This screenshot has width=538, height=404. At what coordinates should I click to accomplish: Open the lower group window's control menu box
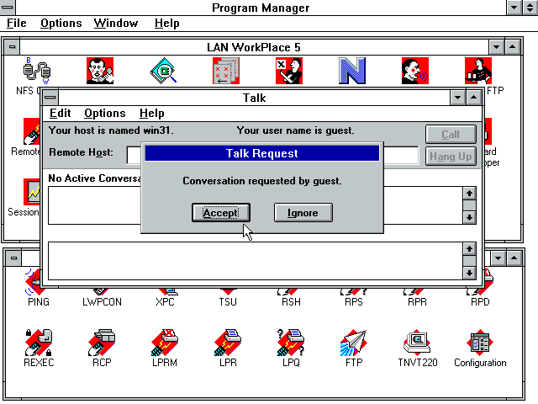click(x=13, y=258)
